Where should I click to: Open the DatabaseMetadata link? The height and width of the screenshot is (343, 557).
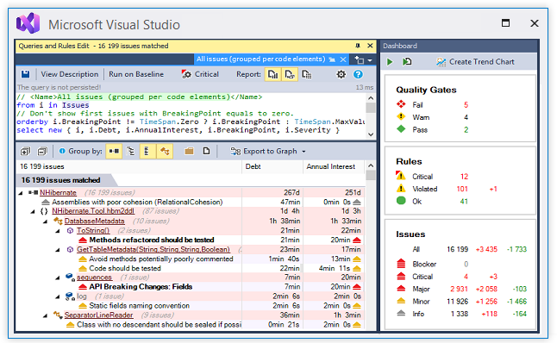tap(95, 221)
